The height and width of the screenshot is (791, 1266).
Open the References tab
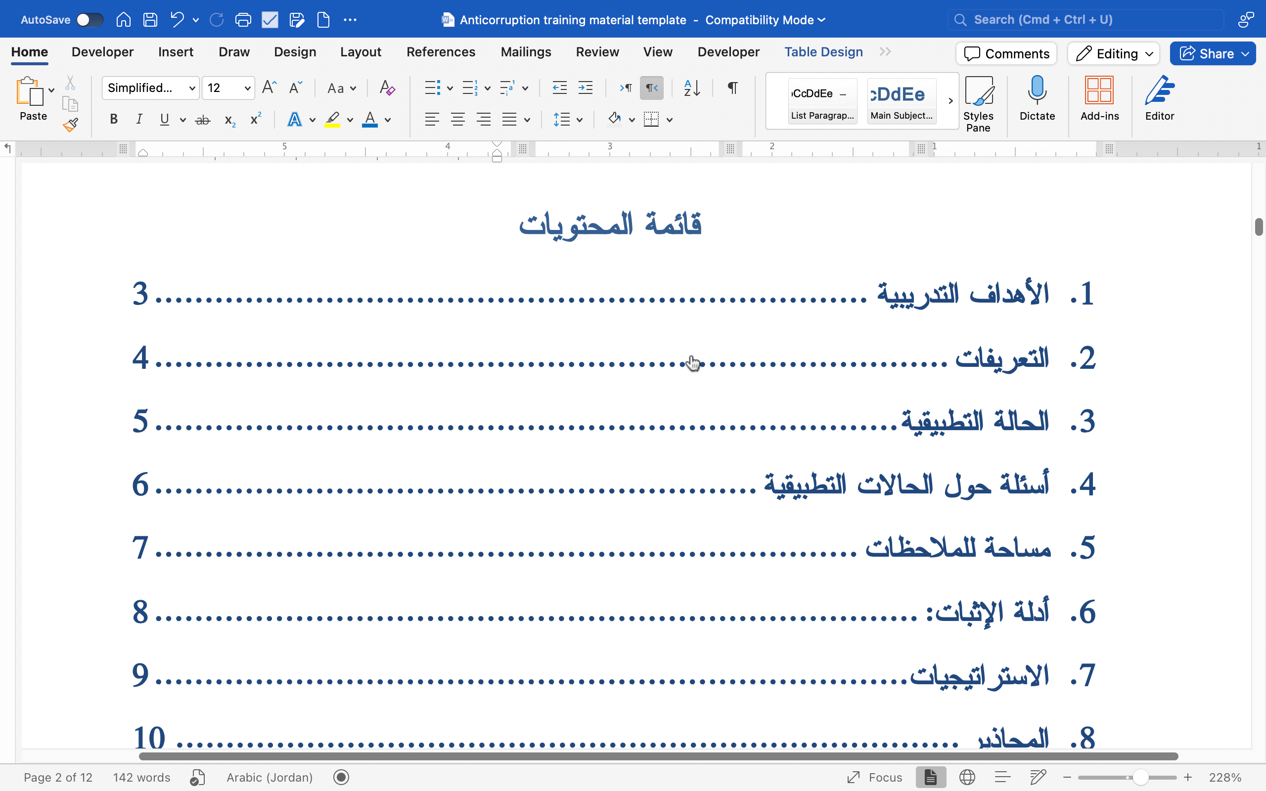click(x=441, y=52)
